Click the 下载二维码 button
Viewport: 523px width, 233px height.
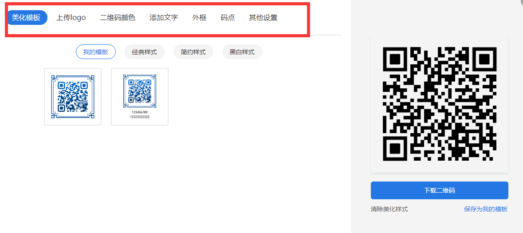(440, 190)
